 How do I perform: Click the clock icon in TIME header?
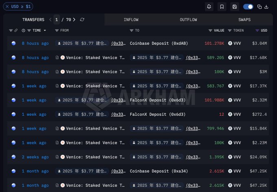point(23,31)
